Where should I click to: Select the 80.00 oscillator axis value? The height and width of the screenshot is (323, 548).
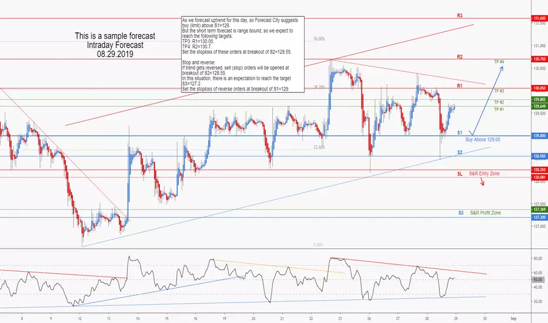point(537,258)
